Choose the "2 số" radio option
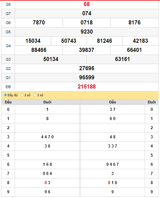 pyautogui.click(x=22, y=95)
